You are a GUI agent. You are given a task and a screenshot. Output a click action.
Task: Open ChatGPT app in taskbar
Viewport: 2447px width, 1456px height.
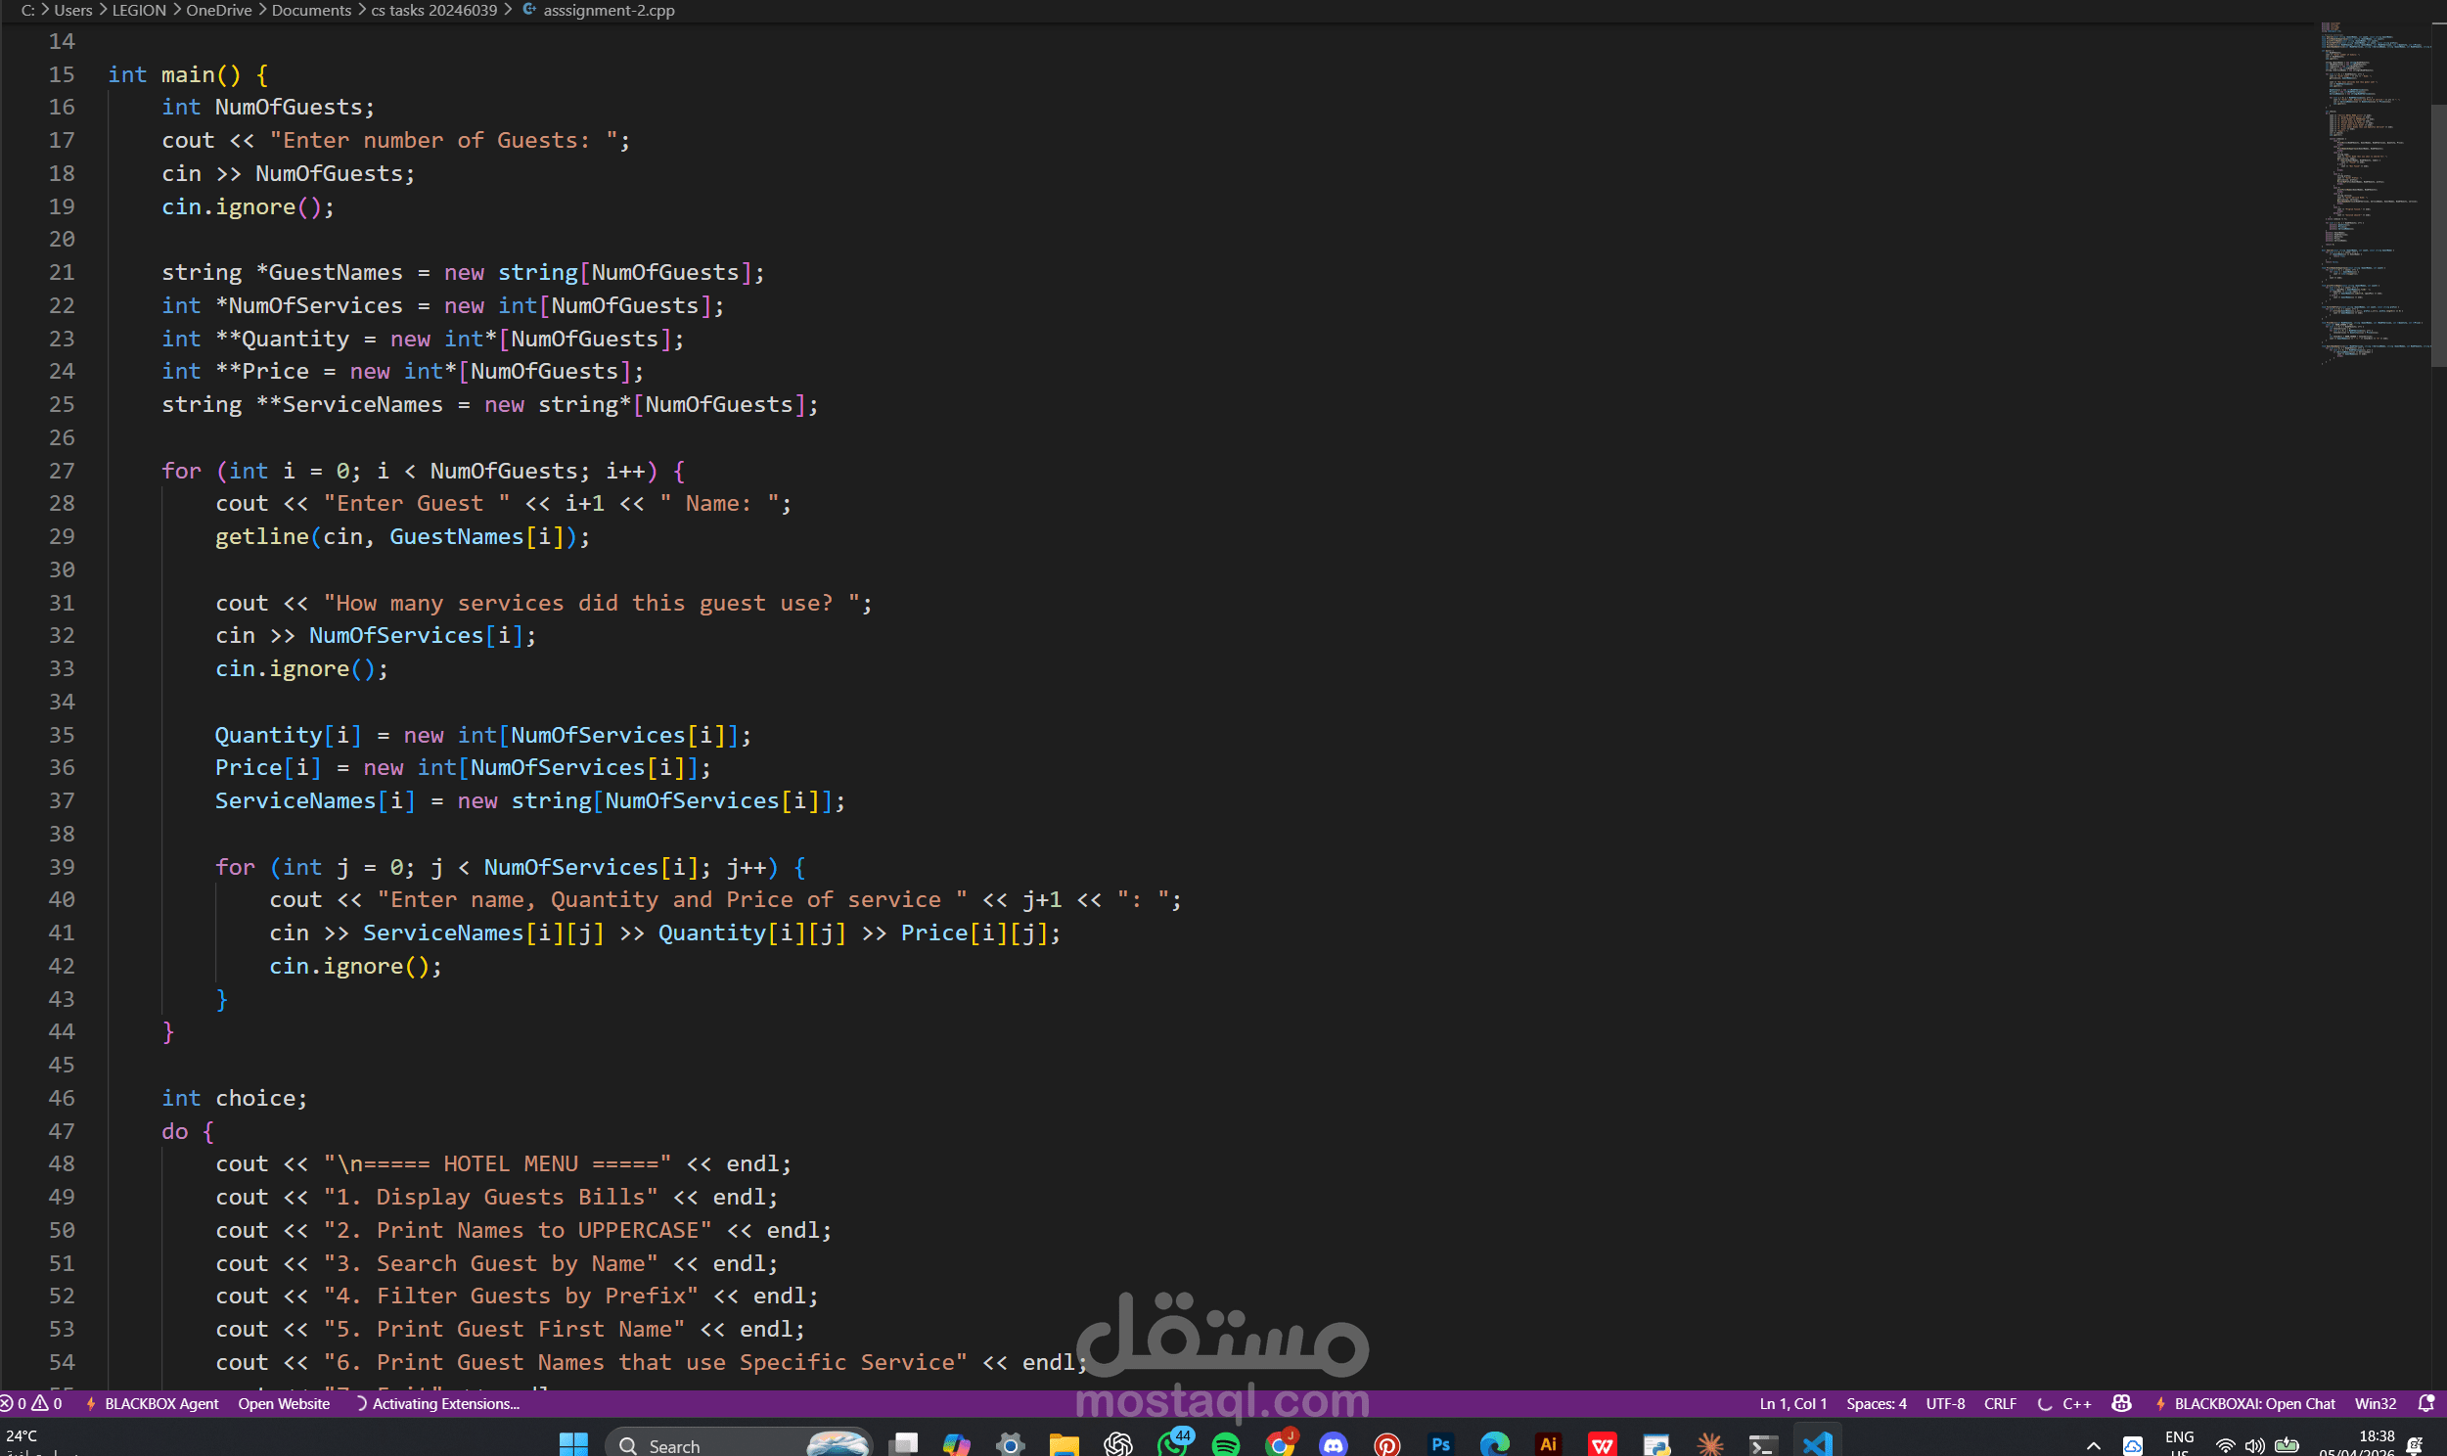1117,1444
